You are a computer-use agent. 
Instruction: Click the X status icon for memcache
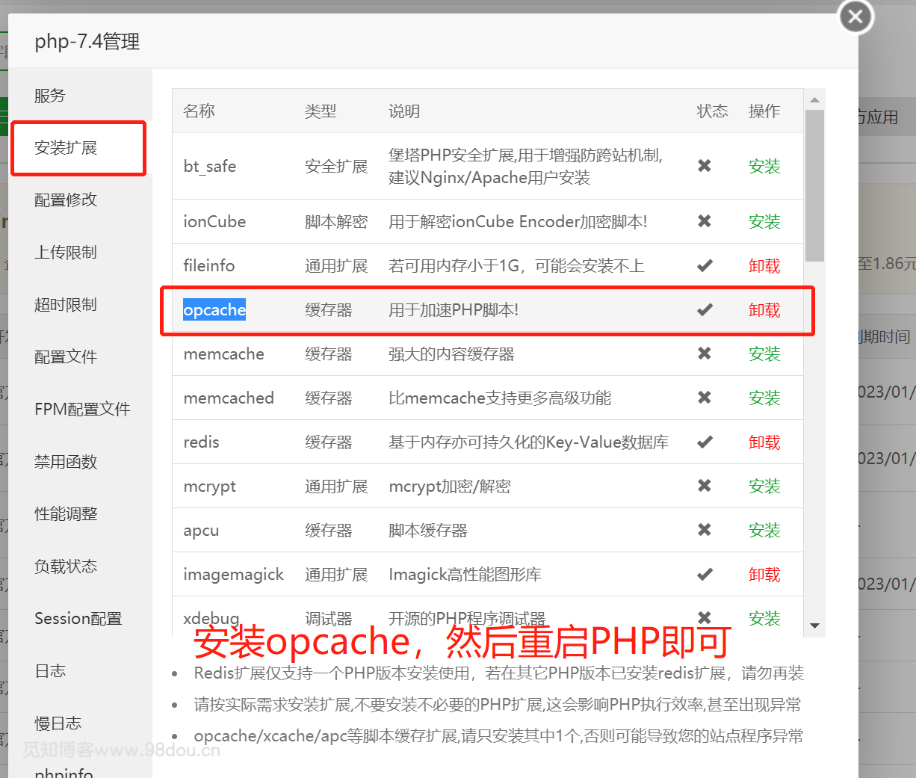tap(705, 354)
